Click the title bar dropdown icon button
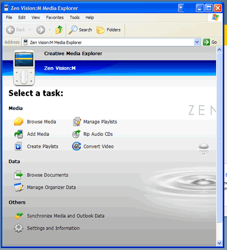The width and height of the screenshot is (227, 250). (181, 8)
